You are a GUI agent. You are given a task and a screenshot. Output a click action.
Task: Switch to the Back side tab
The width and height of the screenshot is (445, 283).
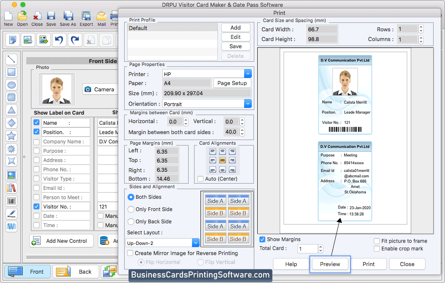76,272
